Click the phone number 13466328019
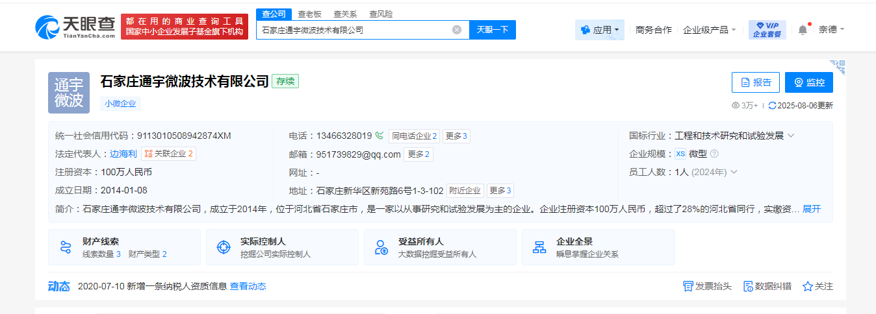876x314 pixels. [x=344, y=136]
